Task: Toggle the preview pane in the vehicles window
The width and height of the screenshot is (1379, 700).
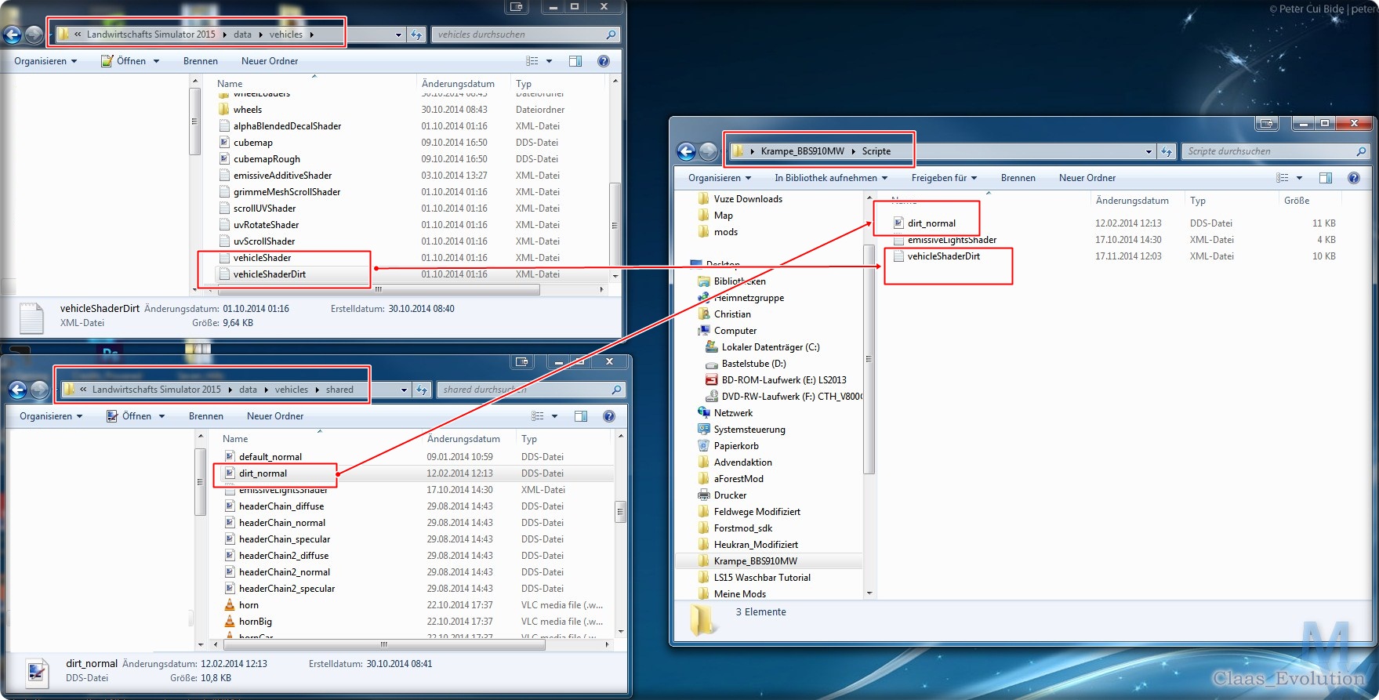Action: (x=575, y=61)
